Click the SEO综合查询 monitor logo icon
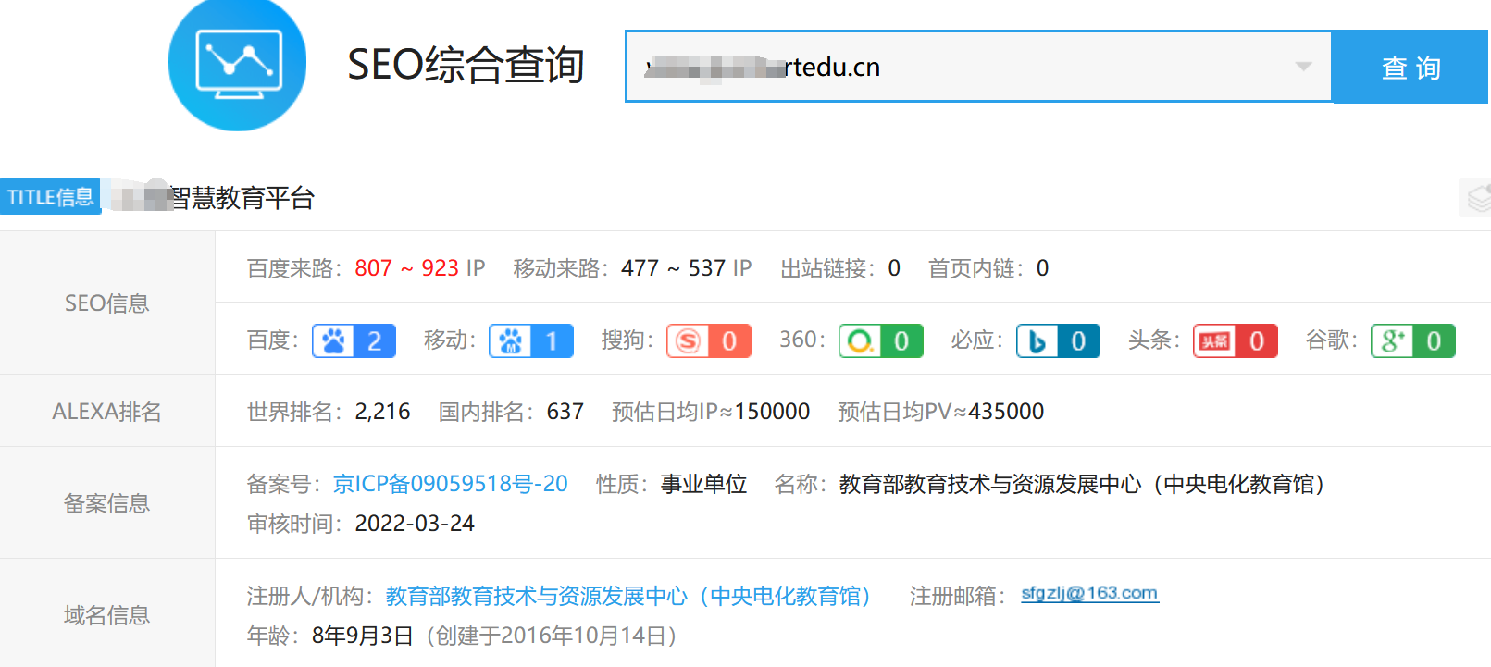The image size is (1491, 667). pyautogui.click(x=237, y=63)
